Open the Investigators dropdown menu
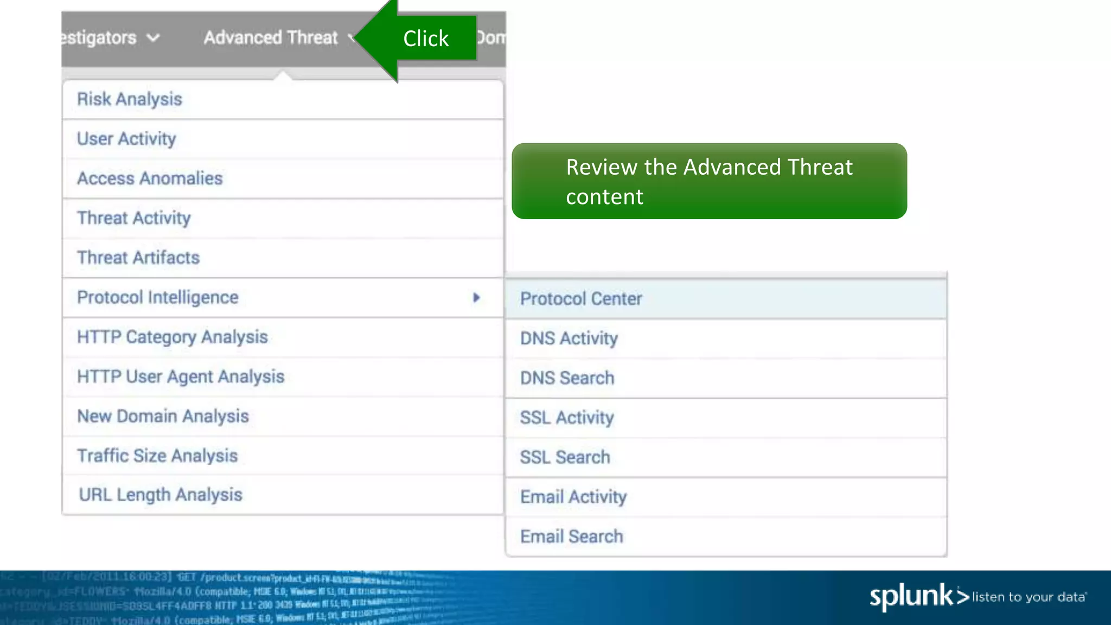This screenshot has height=625, width=1111. click(110, 37)
